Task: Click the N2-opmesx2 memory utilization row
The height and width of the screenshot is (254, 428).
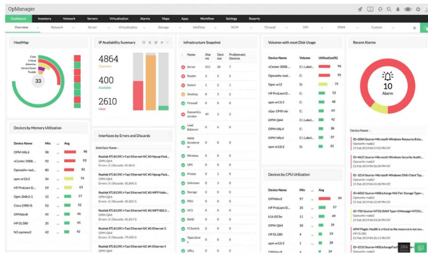Action: coord(49,232)
